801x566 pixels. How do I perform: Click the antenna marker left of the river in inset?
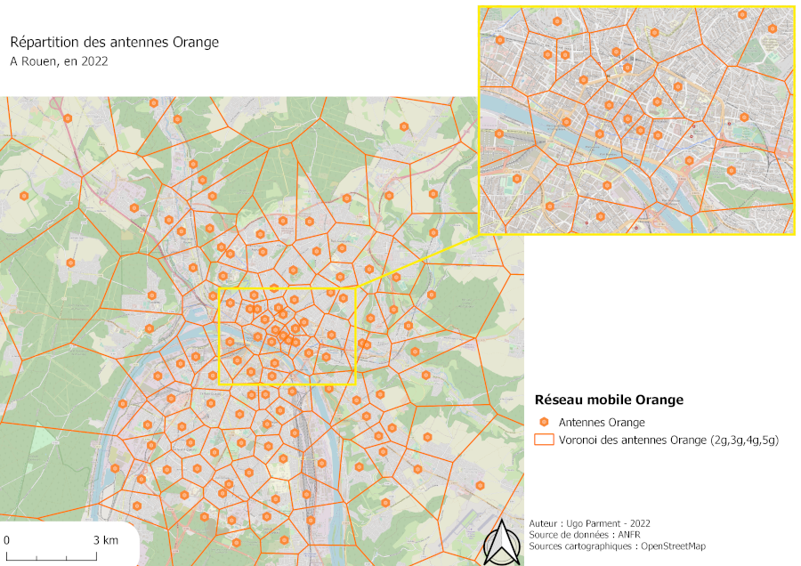pyautogui.click(x=499, y=134)
